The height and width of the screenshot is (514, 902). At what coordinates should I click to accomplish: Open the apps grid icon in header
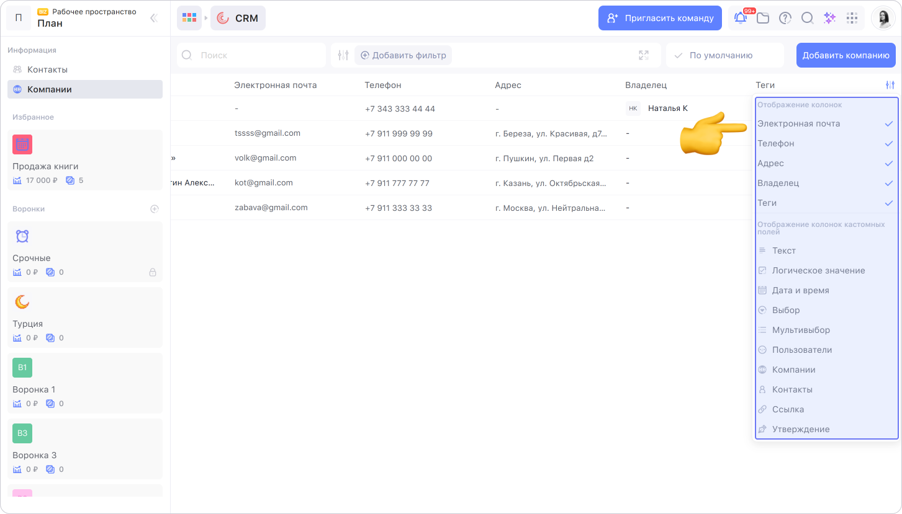click(852, 18)
